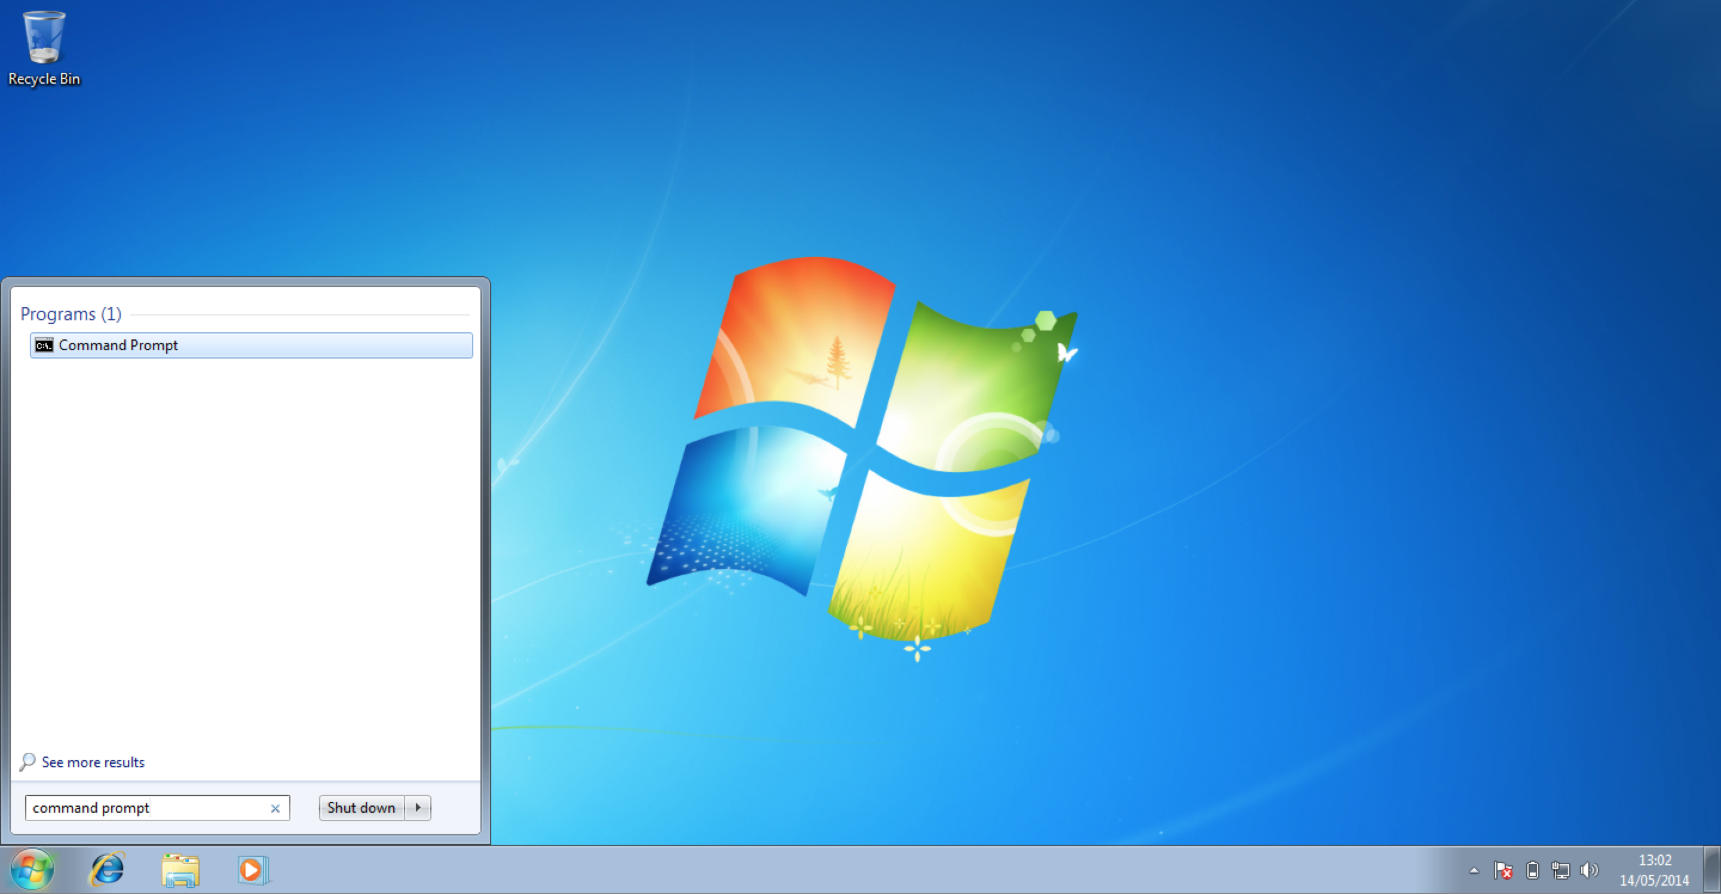Viewport: 1721px width, 894px height.
Task: Open Windows Media Player taskbar icon
Action: pyautogui.click(x=253, y=870)
